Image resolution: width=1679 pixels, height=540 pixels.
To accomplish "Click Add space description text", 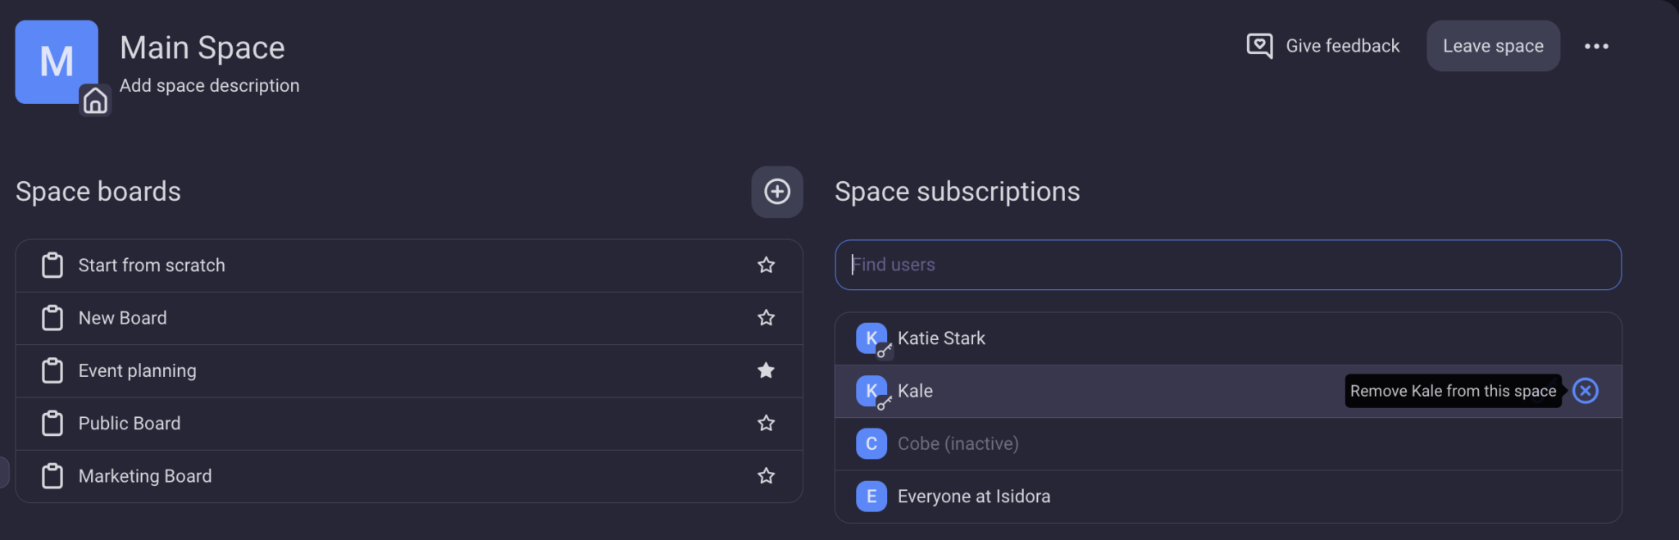I will 209,85.
